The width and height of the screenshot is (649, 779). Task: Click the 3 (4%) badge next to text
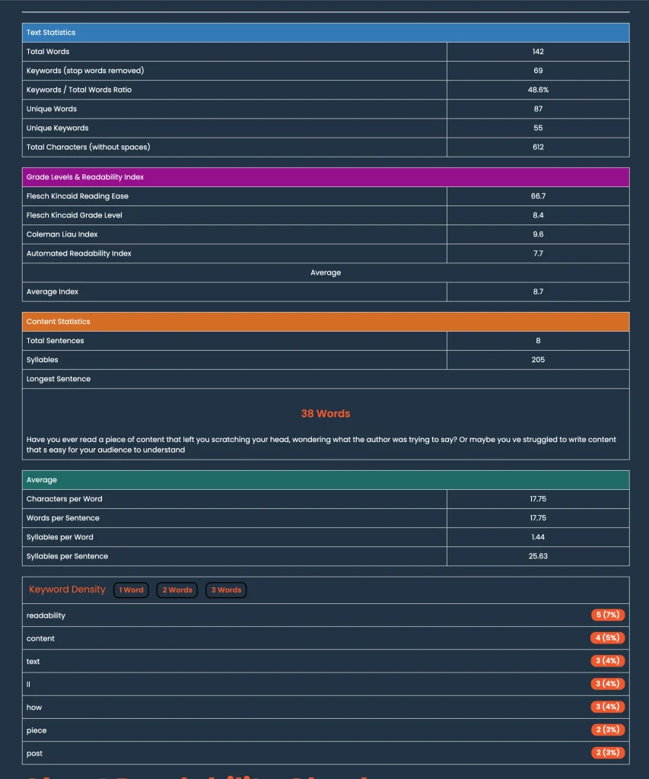click(x=607, y=660)
